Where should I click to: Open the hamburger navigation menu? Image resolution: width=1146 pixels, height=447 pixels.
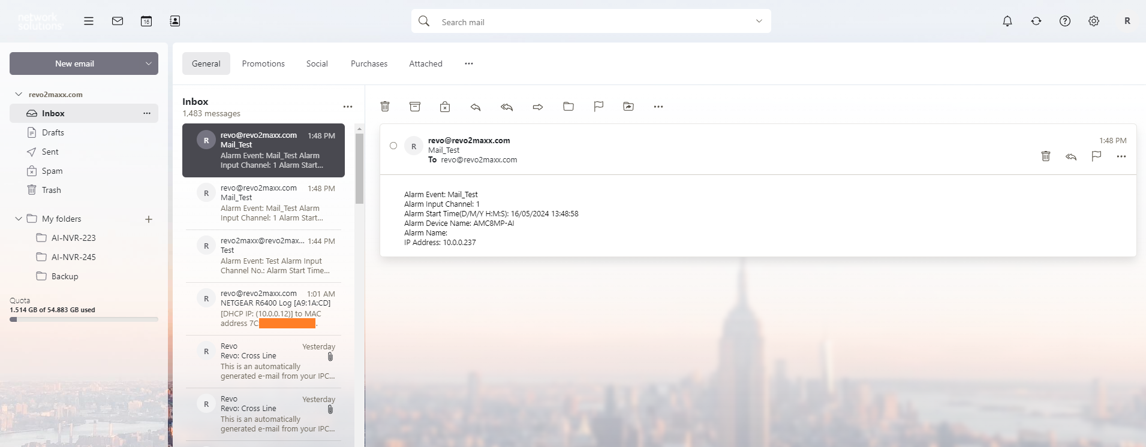click(89, 21)
